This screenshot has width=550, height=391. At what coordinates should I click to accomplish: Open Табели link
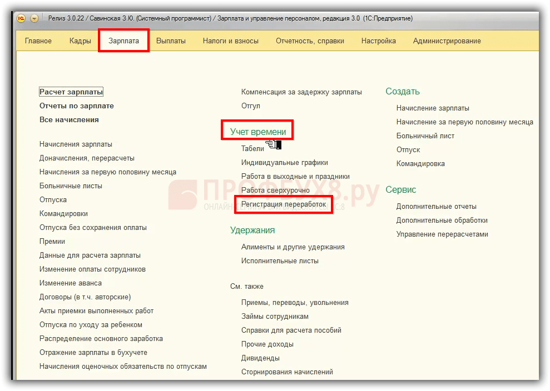[x=252, y=148]
